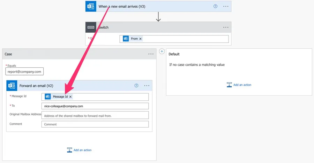Viewport: 314px width, 163px height.
Task: Click the To recipient field
Action: 95,106
